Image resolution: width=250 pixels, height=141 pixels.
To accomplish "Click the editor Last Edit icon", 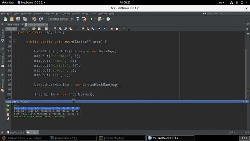I will click(x=34, y=29).
